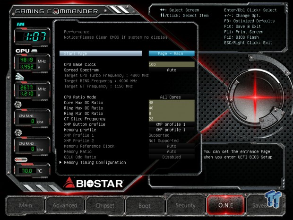Change QCLK Odd Ratio Disabled option
Image resolution: width=293 pixels, height=220 pixels.
[172, 157]
